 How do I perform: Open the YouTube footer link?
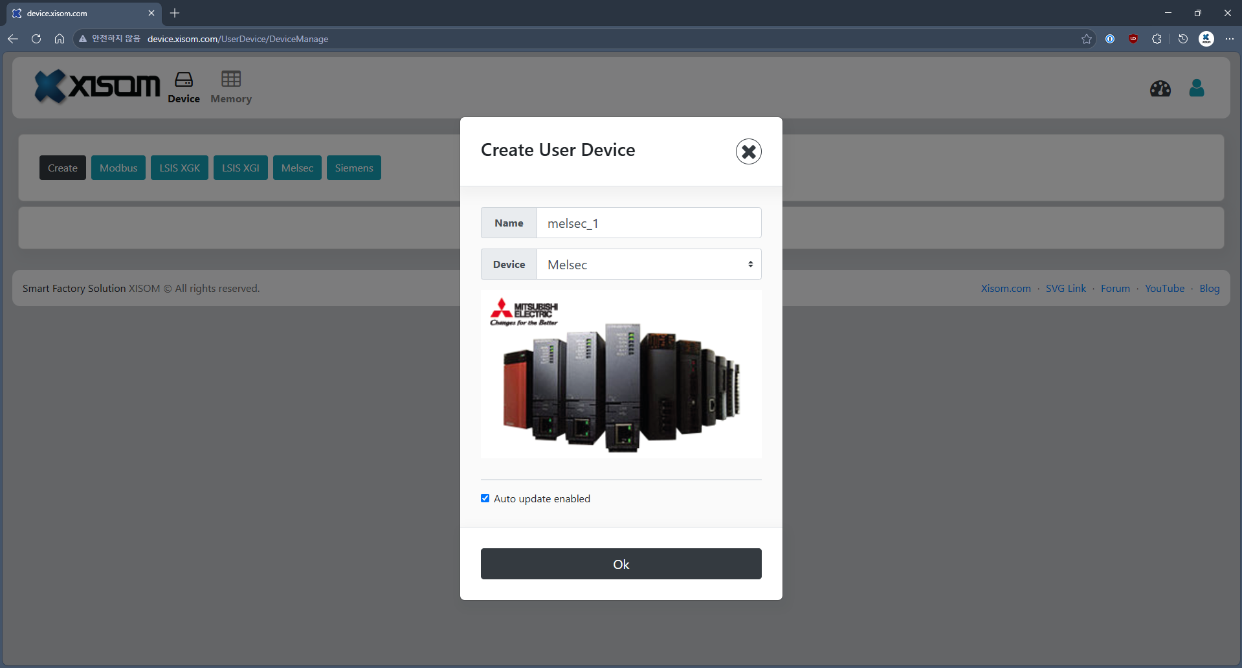pos(1164,289)
